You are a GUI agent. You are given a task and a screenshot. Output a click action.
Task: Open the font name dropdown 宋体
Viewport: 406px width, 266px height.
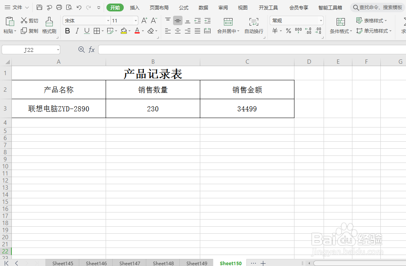108,20
